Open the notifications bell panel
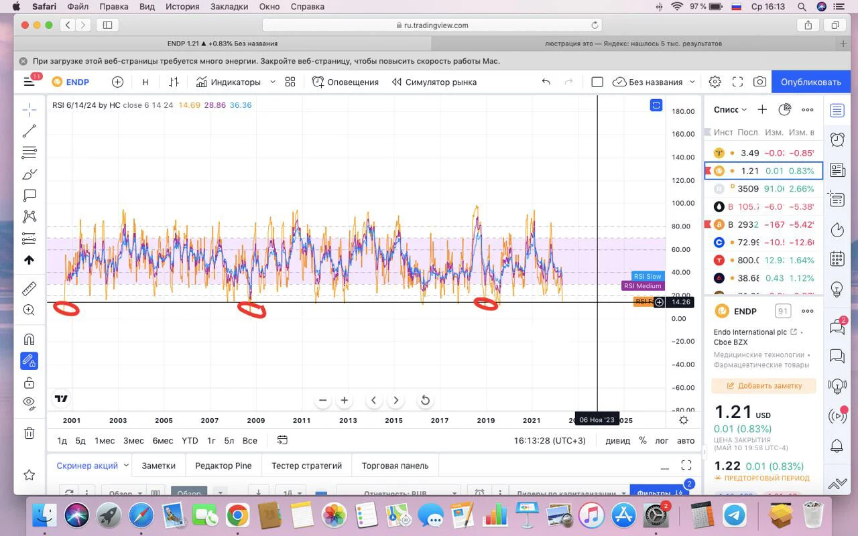Viewport: 858px width, 536px height. point(837,446)
